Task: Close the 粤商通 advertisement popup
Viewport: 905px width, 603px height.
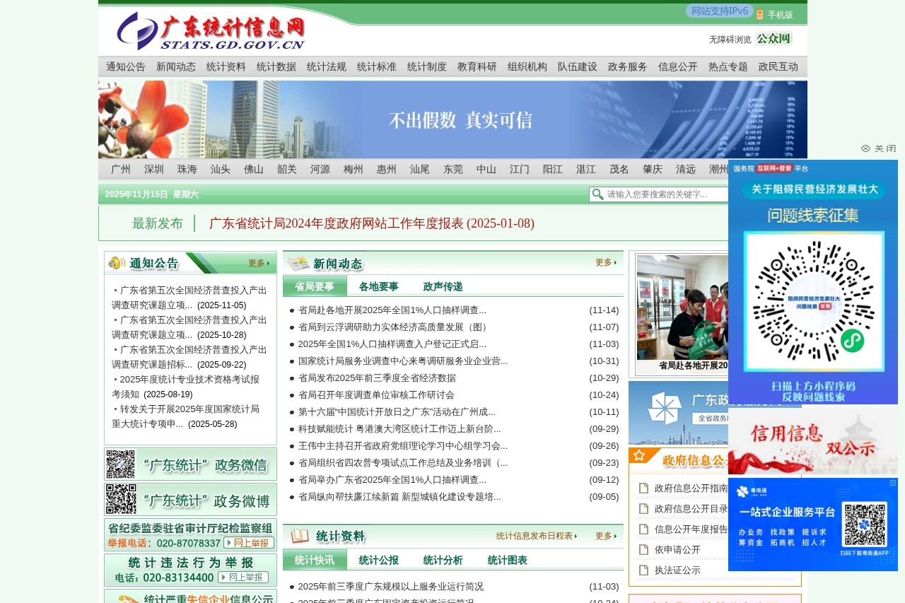Action: 892,484
